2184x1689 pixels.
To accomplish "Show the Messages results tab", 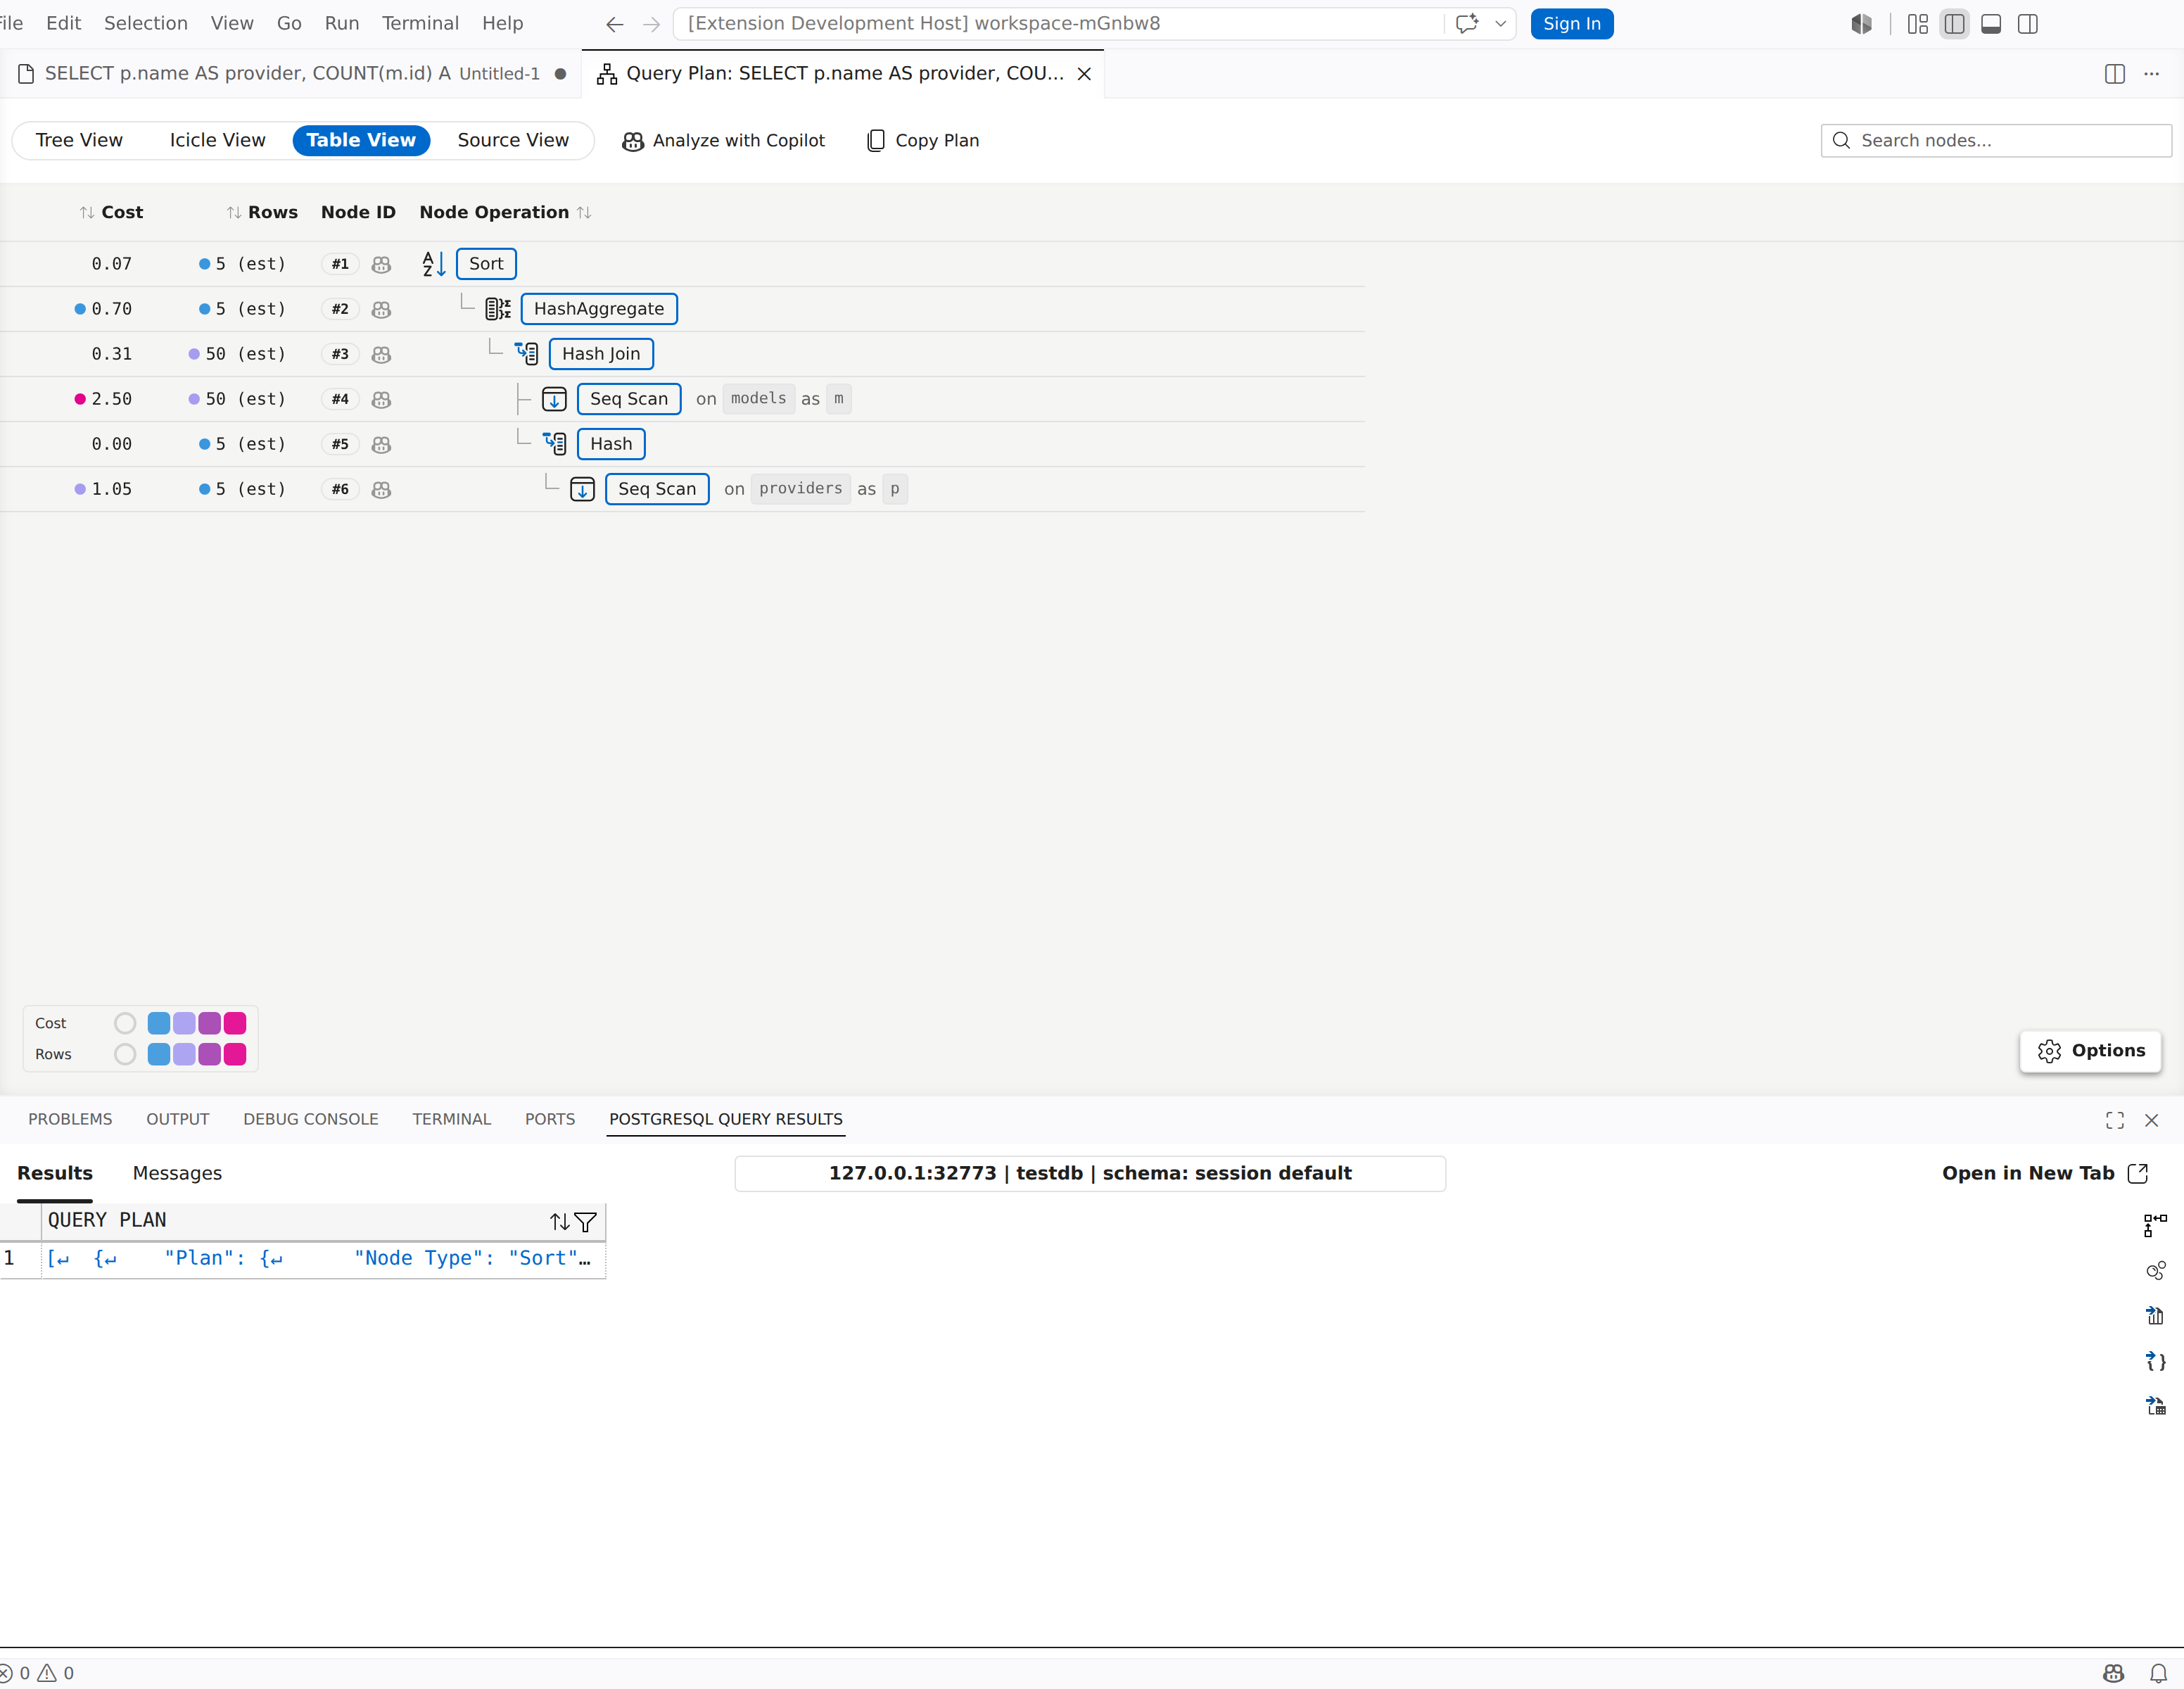I will pos(177,1173).
